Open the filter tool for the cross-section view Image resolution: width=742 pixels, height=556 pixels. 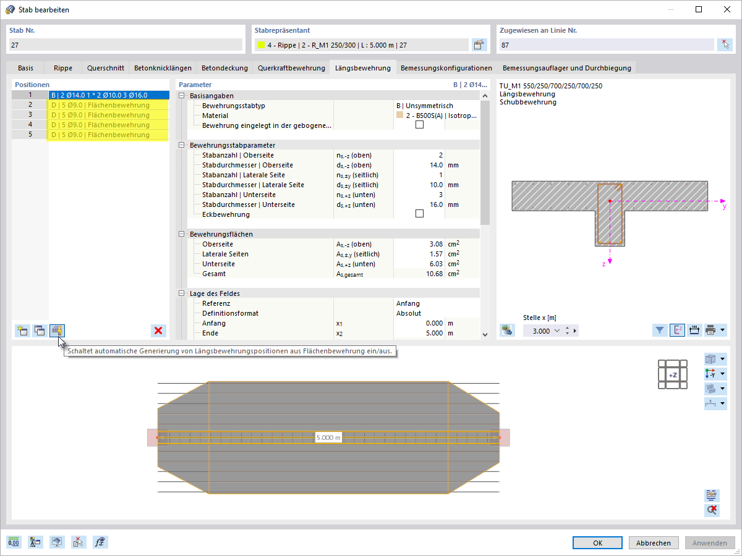coord(659,331)
